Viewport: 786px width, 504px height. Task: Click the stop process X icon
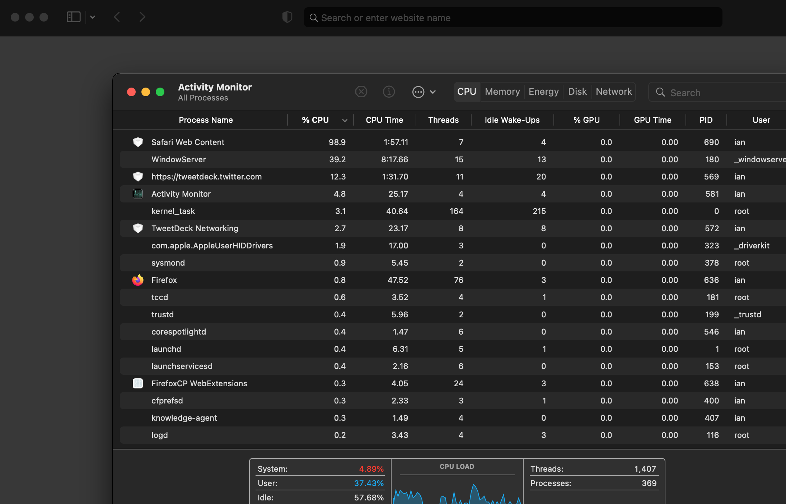pyautogui.click(x=361, y=92)
